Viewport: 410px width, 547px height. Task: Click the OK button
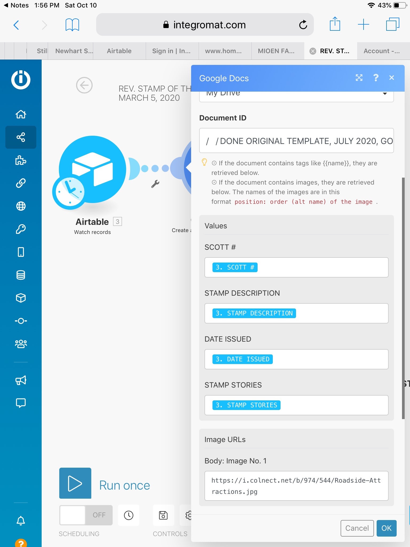tap(387, 528)
